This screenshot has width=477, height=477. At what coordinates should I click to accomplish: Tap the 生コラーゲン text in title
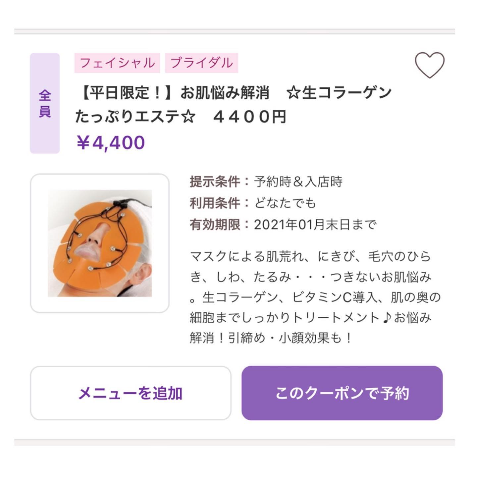[347, 92]
